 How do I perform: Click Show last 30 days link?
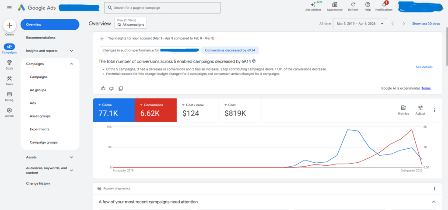coord(426,24)
